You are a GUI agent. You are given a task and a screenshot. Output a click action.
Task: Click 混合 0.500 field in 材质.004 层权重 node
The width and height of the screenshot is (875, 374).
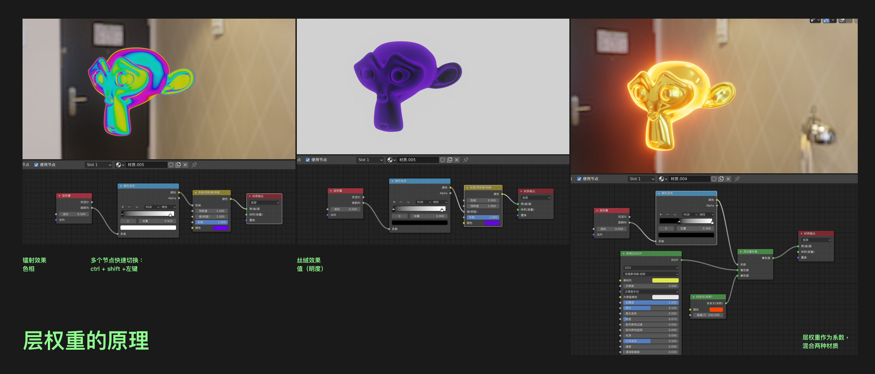pyautogui.click(x=611, y=229)
